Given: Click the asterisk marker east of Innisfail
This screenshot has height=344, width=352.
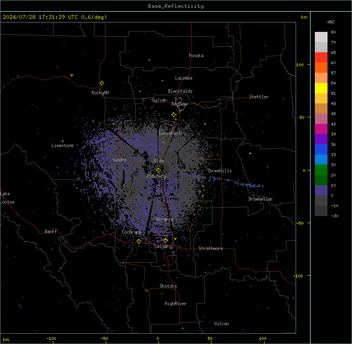Looking at the screenshot, I should pyautogui.click(x=205, y=124).
